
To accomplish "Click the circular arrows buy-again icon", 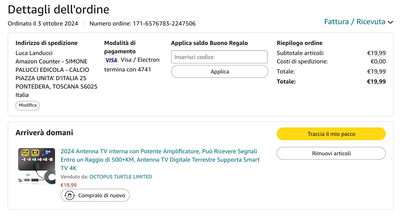I will tap(69, 195).
